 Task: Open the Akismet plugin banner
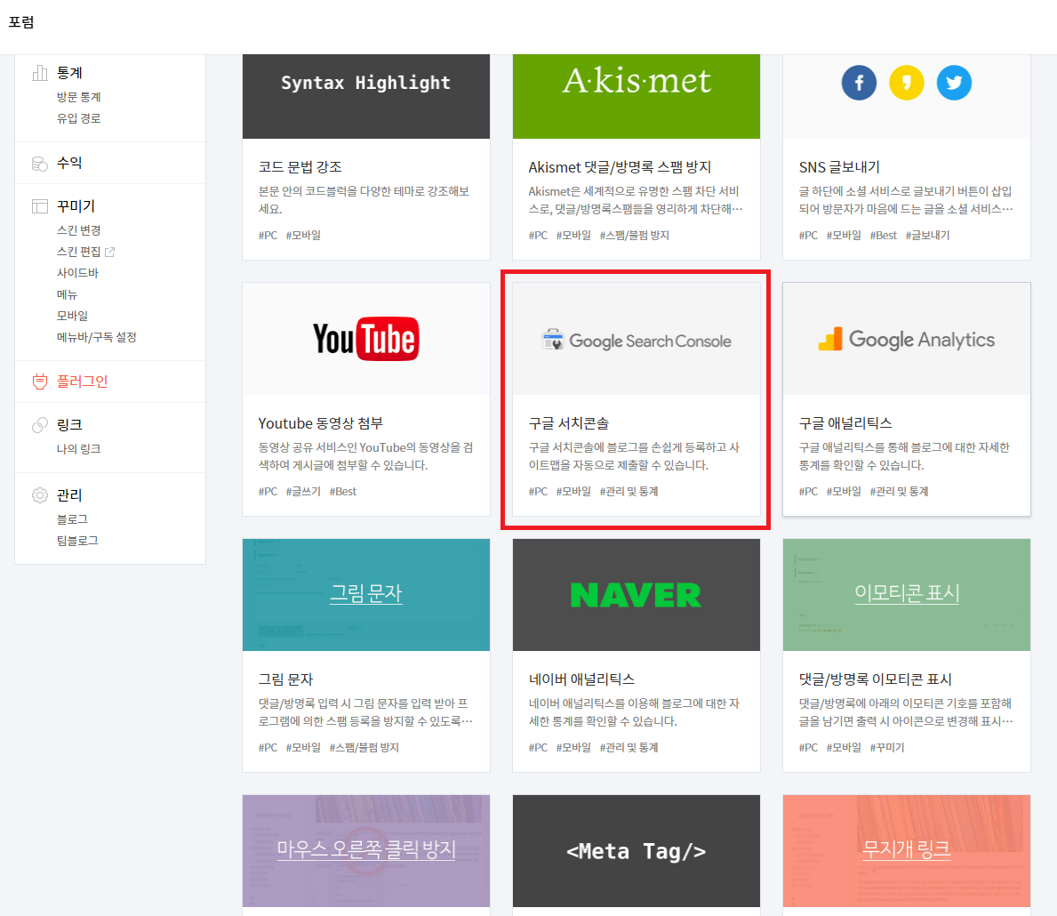pyautogui.click(x=637, y=96)
